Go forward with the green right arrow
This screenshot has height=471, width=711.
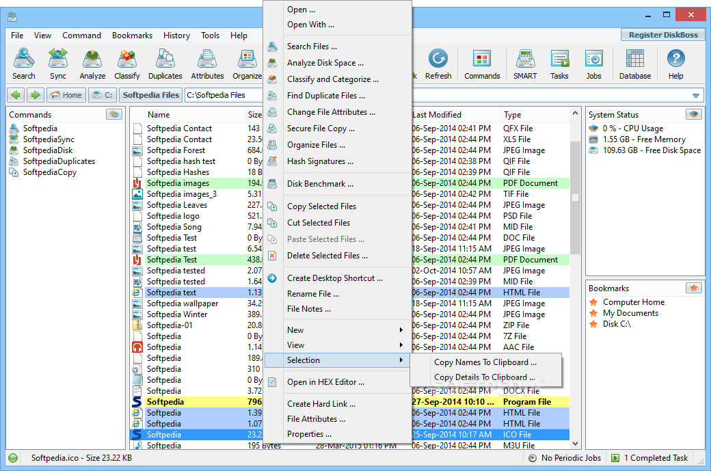tap(35, 95)
